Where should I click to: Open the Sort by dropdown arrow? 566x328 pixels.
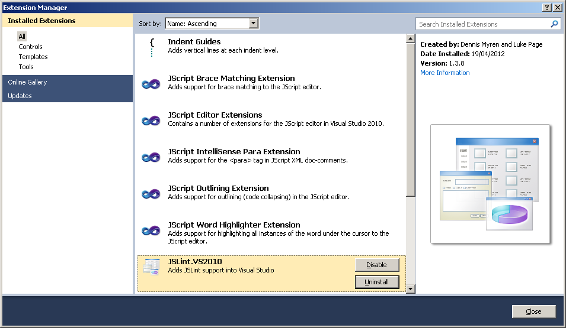pos(254,24)
